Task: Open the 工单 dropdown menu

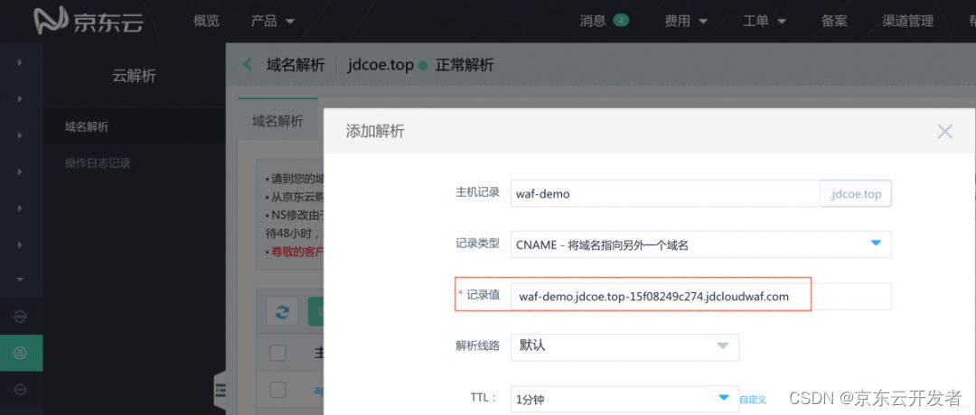Action: 765,21
